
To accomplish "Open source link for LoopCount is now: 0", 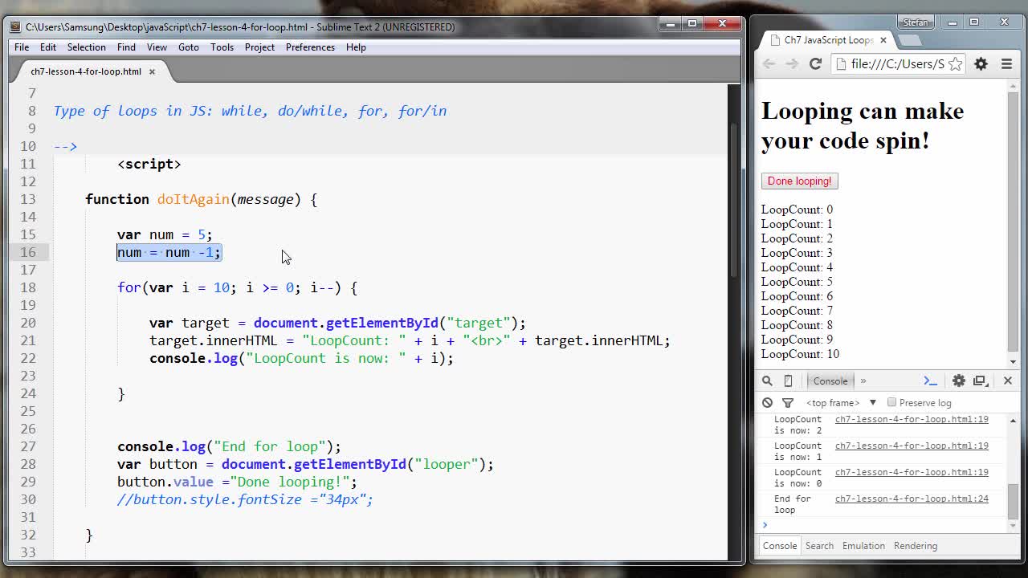I will pos(912,472).
